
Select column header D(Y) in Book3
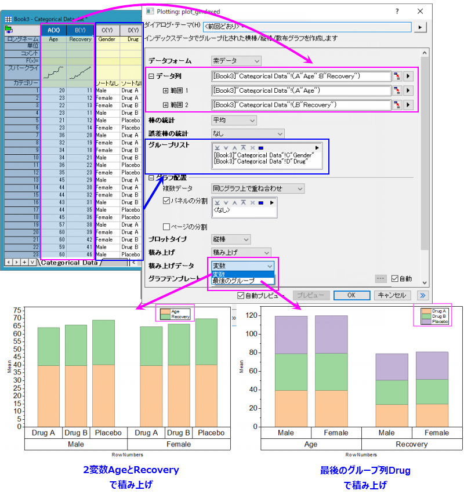(x=133, y=30)
